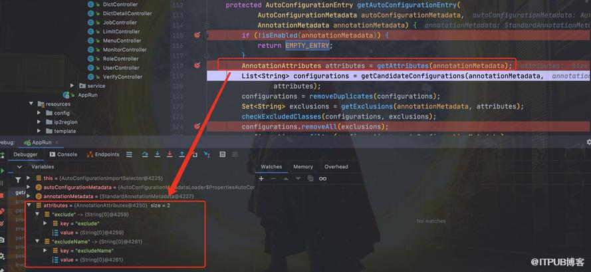Click checkExcludedClasses method call in editor
This screenshot has width=591, height=272.
click(x=282, y=116)
